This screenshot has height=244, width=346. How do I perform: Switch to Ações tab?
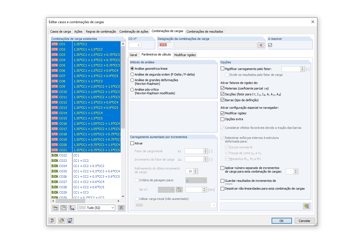(78, 32)
